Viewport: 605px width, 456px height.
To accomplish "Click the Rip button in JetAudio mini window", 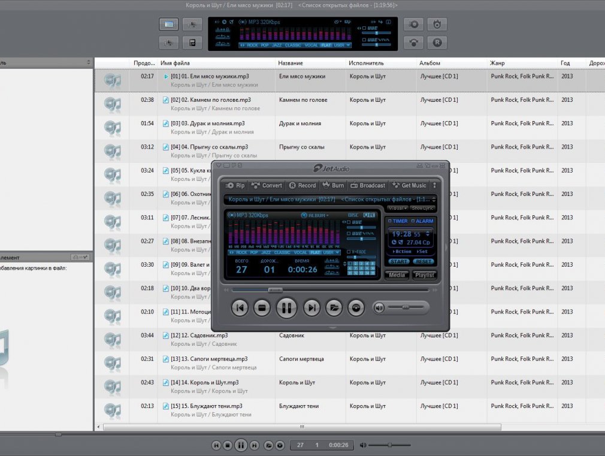I will point(235,185).
